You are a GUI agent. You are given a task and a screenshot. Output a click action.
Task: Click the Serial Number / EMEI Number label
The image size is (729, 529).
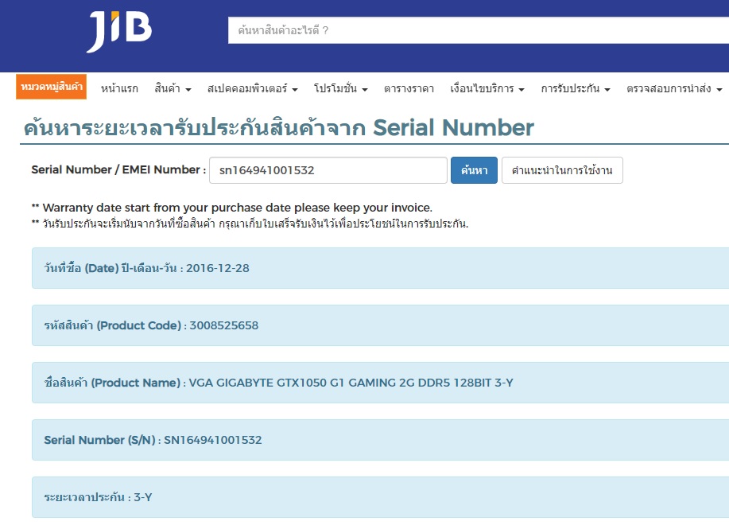point(118,169)
